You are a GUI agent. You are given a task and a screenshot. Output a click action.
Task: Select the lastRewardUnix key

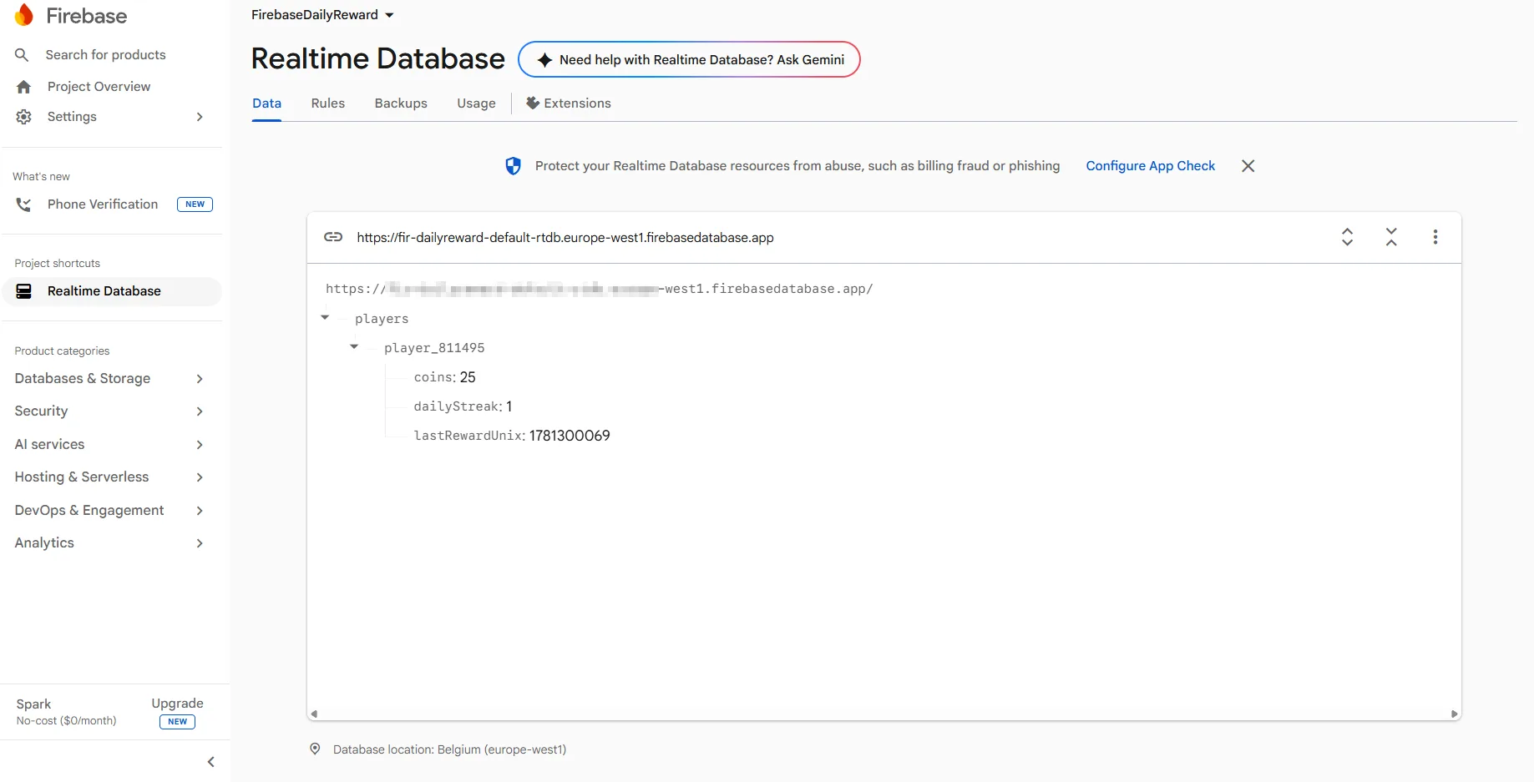click(x=468, y=436)
